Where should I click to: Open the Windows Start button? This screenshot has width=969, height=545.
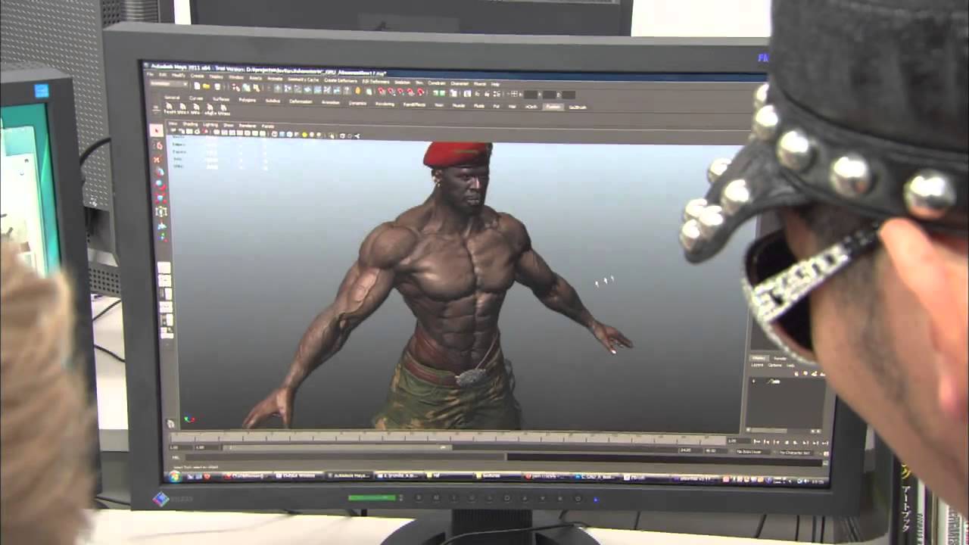(174, 477)
